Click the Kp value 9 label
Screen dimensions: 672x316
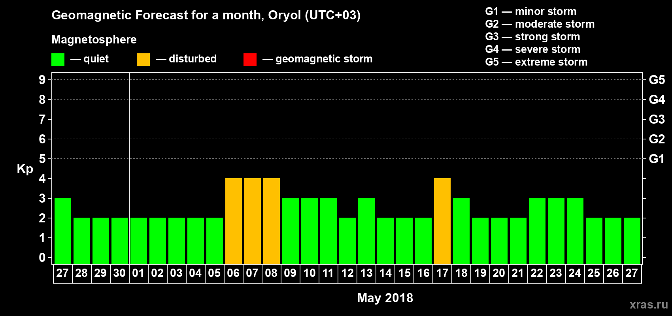click(42, 80)
